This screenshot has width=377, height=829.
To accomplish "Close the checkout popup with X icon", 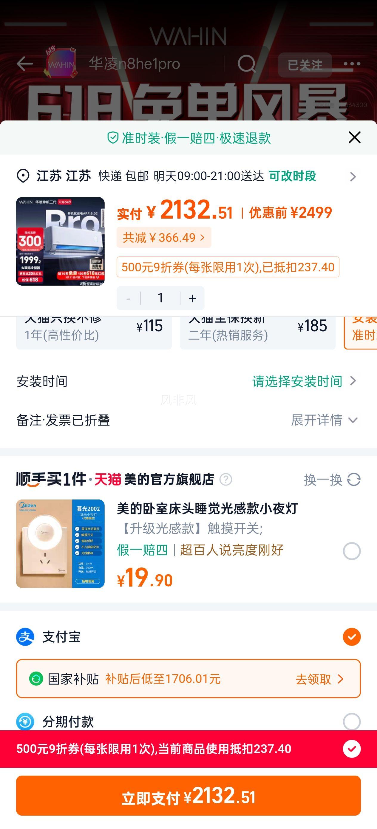I will tap(354, 137).
